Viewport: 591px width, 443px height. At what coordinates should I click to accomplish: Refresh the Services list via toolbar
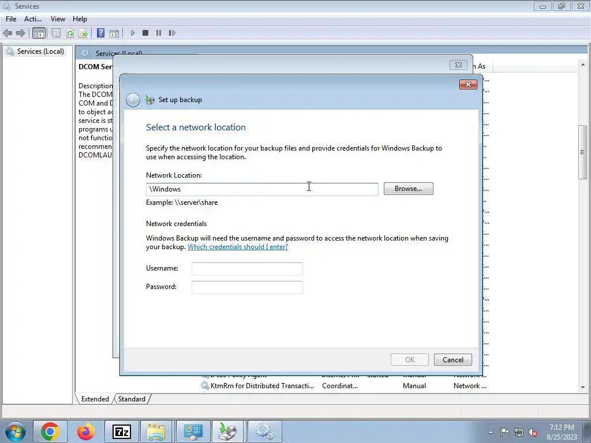coord(70,33)
